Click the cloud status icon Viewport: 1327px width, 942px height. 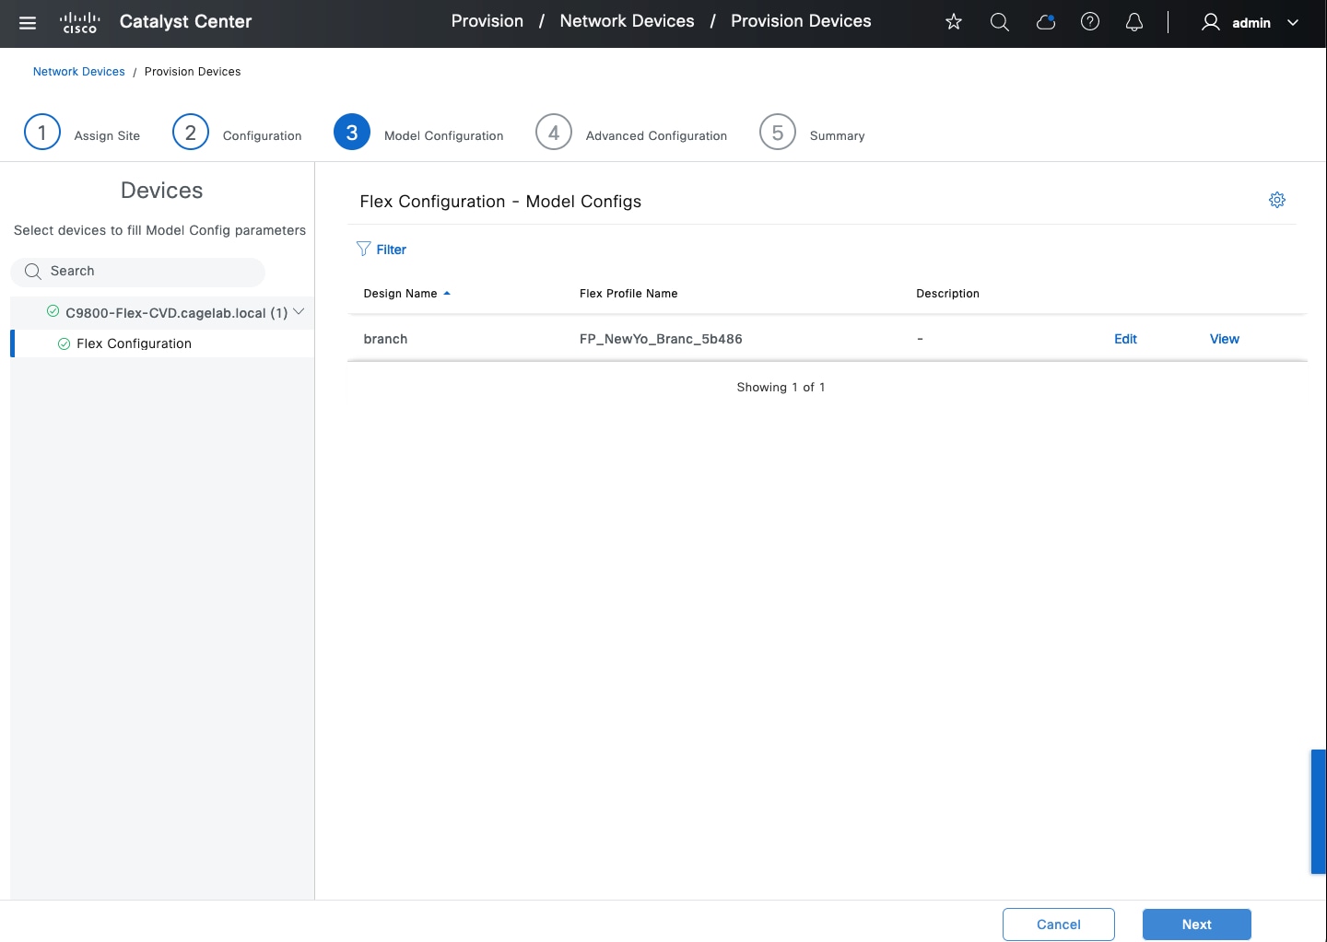click(1045, 22)
